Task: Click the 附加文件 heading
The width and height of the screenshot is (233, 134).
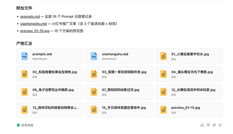Action: [24, 8]
